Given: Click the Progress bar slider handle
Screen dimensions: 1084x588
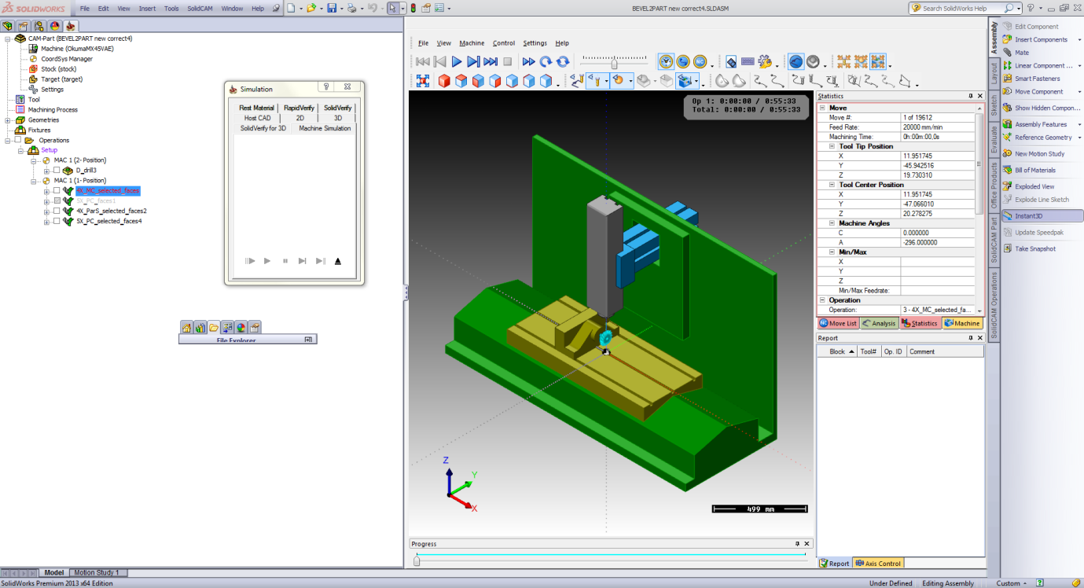Looking at the screenshot, I should (x=417, y=560).
